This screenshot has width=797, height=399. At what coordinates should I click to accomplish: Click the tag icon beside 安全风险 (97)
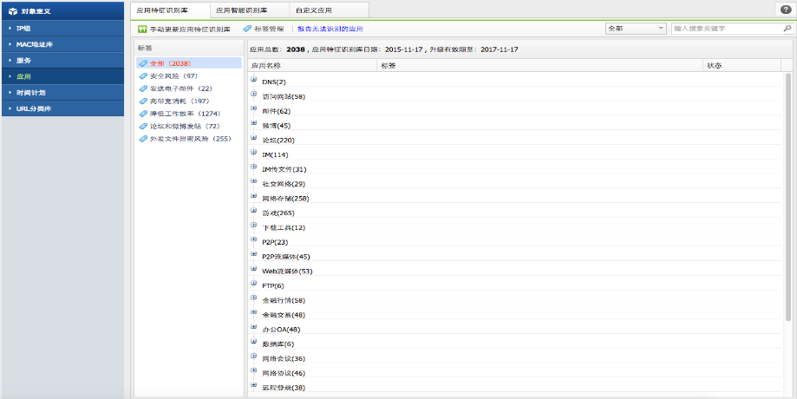point(143,76)
